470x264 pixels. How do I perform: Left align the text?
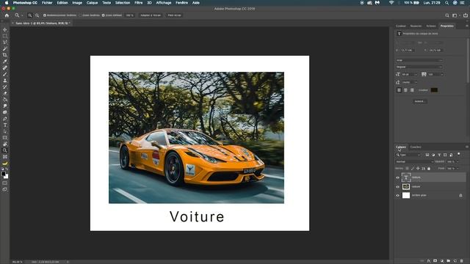coord(399,90)
